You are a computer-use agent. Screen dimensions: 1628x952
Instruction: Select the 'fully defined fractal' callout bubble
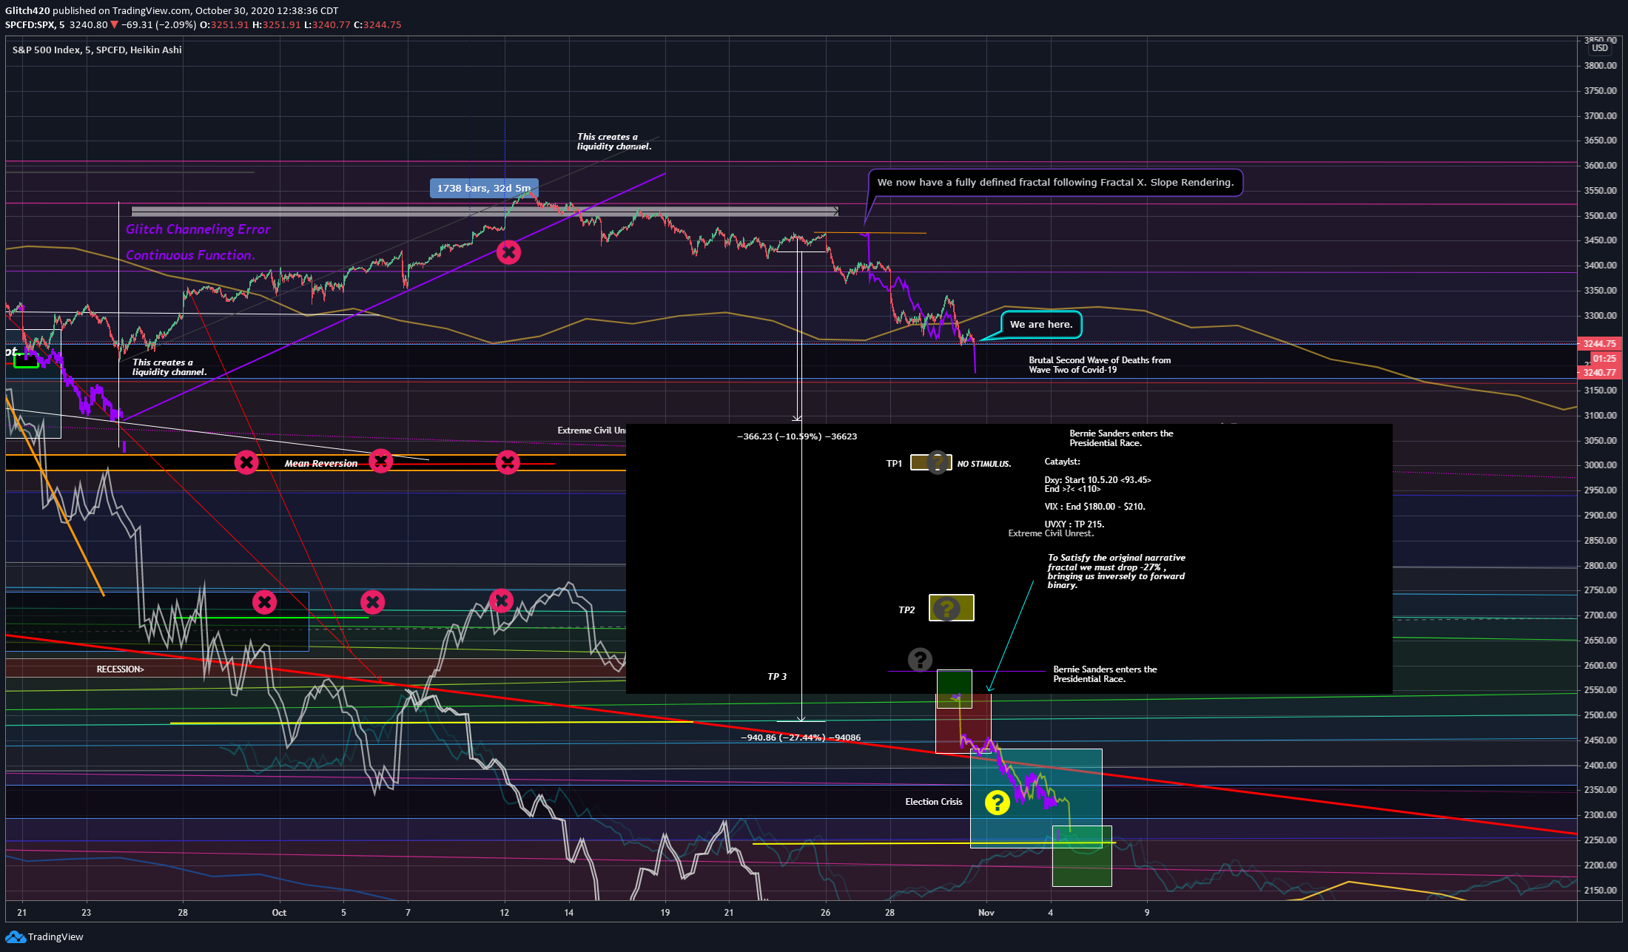click(x=1055, y=182)
